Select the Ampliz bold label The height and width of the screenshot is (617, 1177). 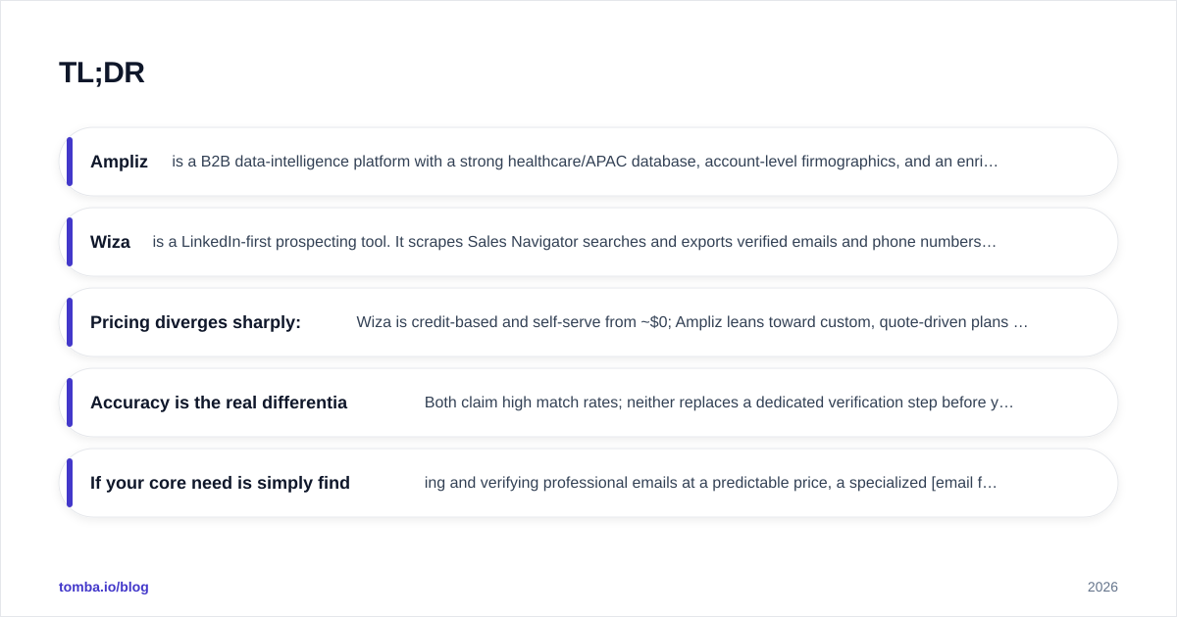coord(119,162)
